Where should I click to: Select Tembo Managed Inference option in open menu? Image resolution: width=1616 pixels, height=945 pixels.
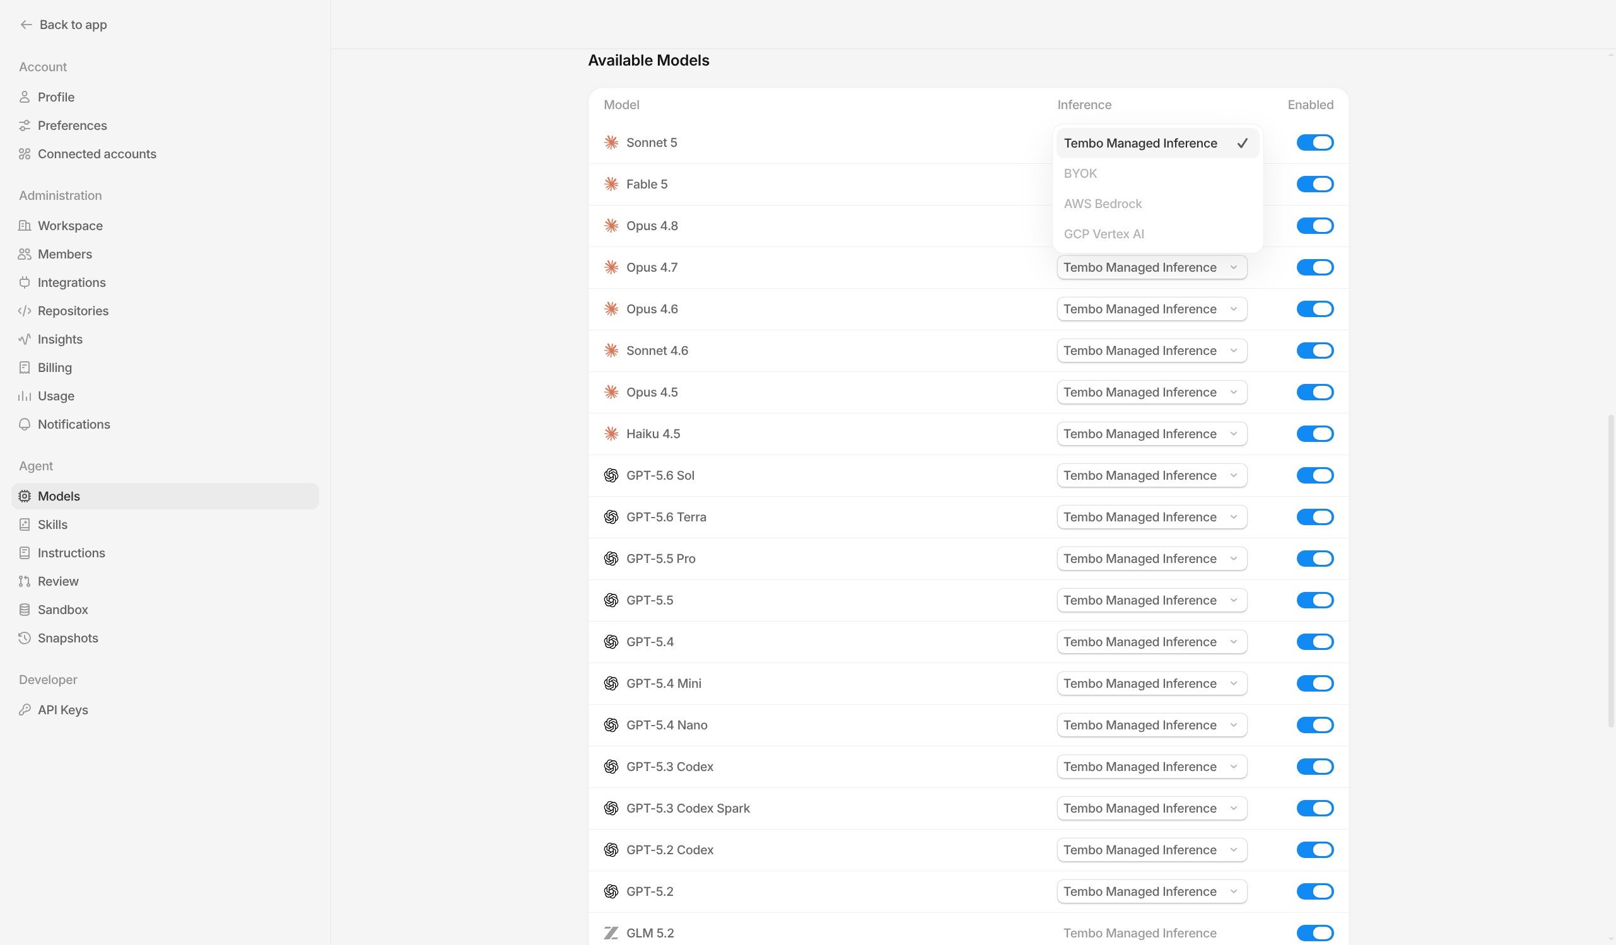[1157, 143]
